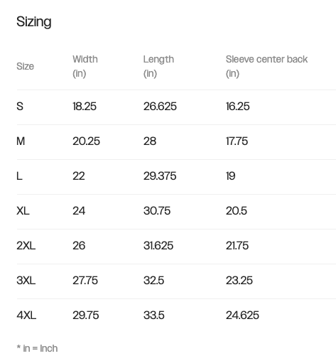
Task: Select the 3XL size row label
Action: coord(26,281)
